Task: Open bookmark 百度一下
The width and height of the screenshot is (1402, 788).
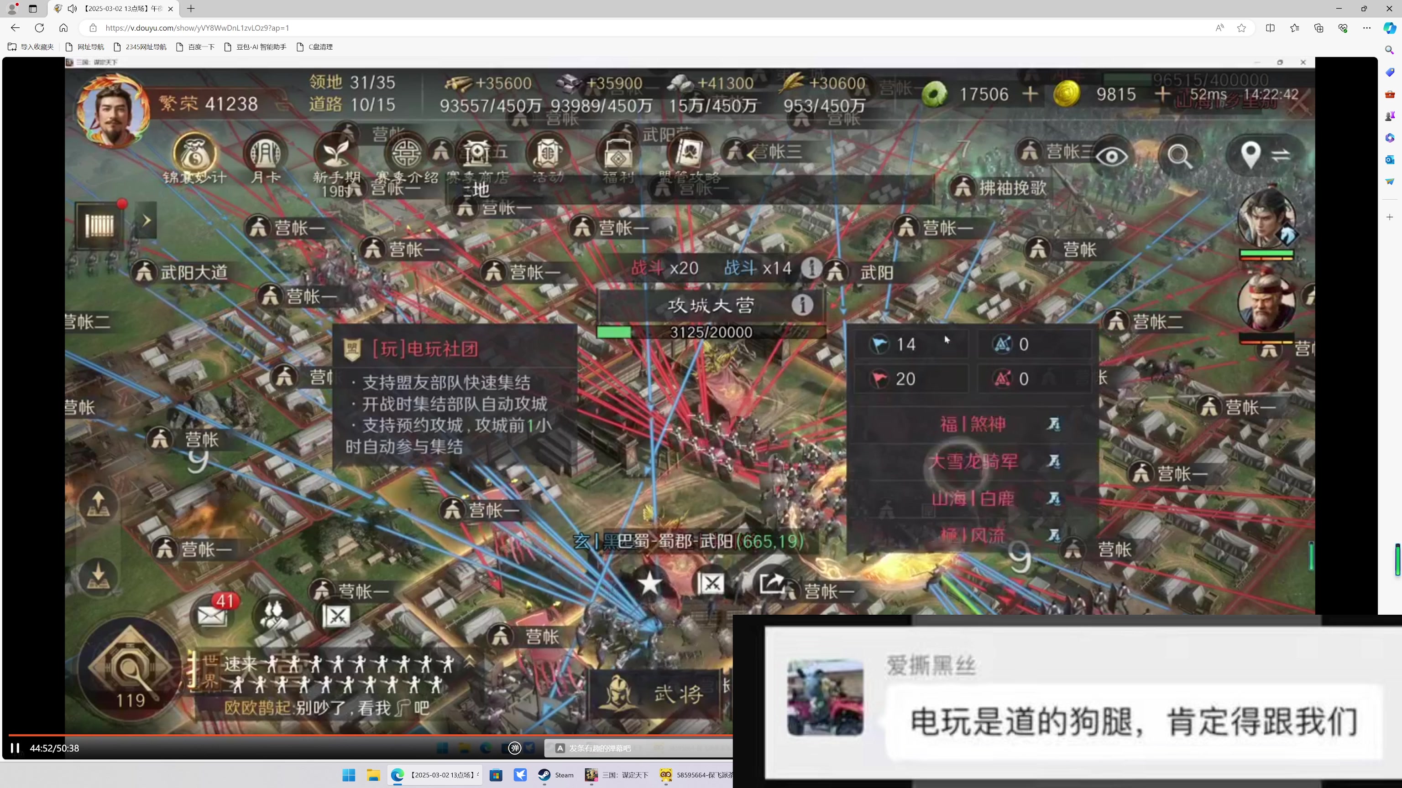Action: pos(195,47)
